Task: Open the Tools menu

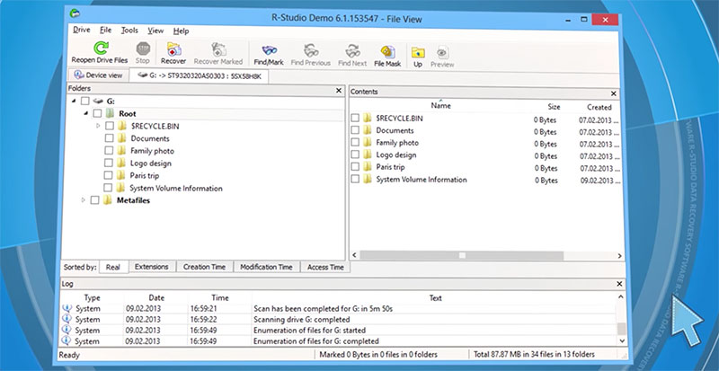Action: tap(130, 31)
